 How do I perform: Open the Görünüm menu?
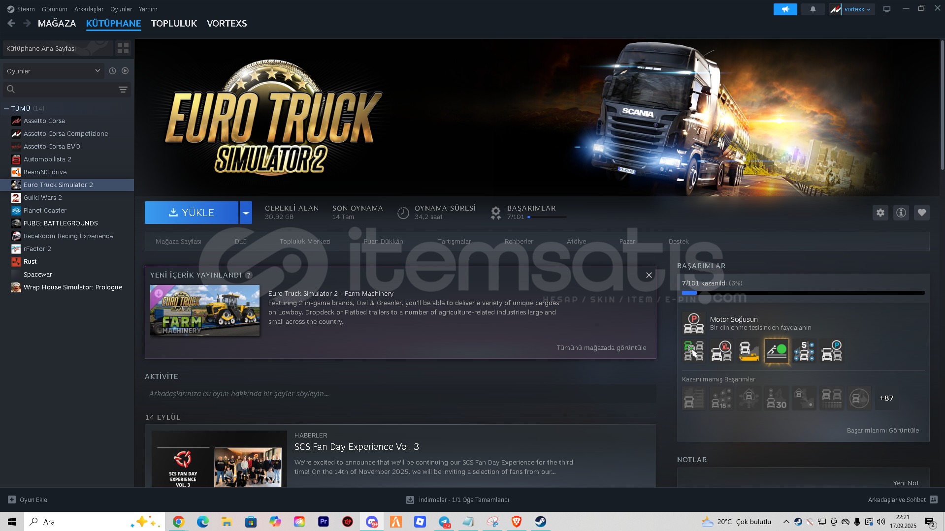[54, 9]
